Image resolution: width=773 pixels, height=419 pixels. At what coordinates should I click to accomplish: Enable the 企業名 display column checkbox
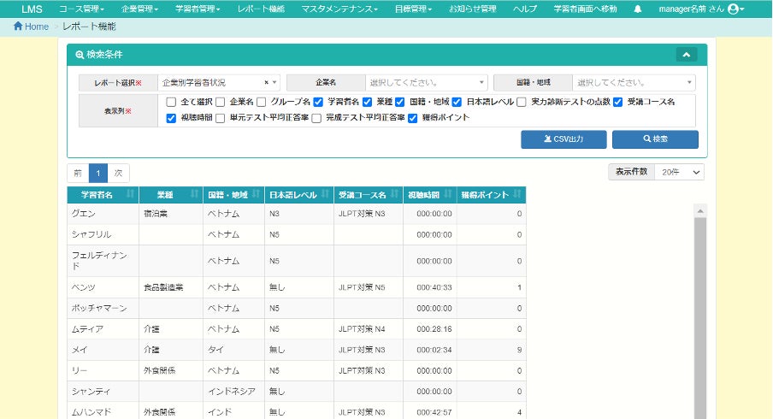pyautogui.click(x=221, y=102)
